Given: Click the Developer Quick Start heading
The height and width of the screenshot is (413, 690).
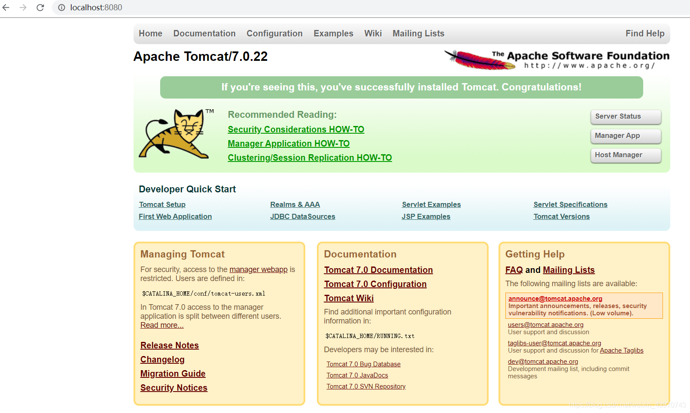Looking at the screenshot, I should point(187,189).
